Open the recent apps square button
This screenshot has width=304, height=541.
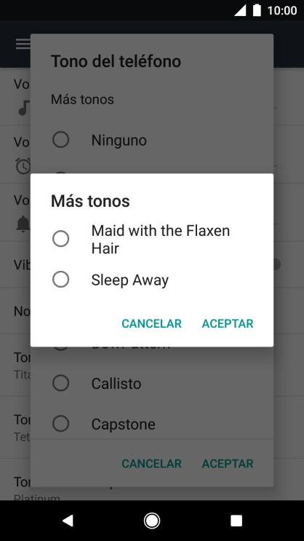point(236,521)
